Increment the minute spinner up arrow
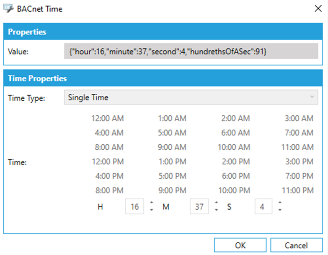Screen dimensions: 328x255 click(x=216, y=203)
